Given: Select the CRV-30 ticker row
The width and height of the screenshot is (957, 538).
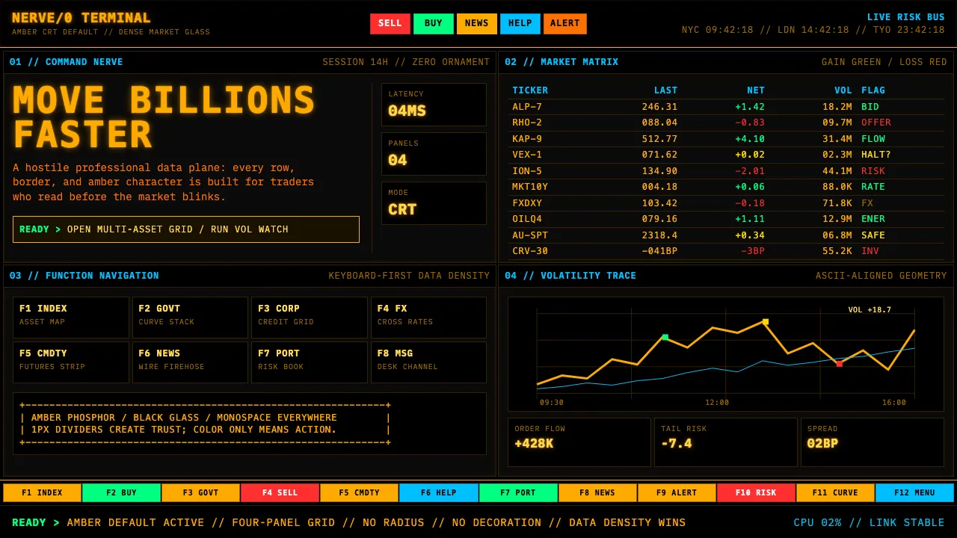Looking at the screenshot, I should [726, 251].
